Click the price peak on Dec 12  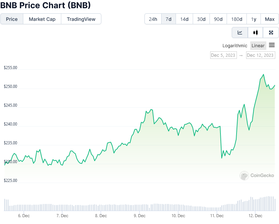pyautogui.click(x=264, y=75)
